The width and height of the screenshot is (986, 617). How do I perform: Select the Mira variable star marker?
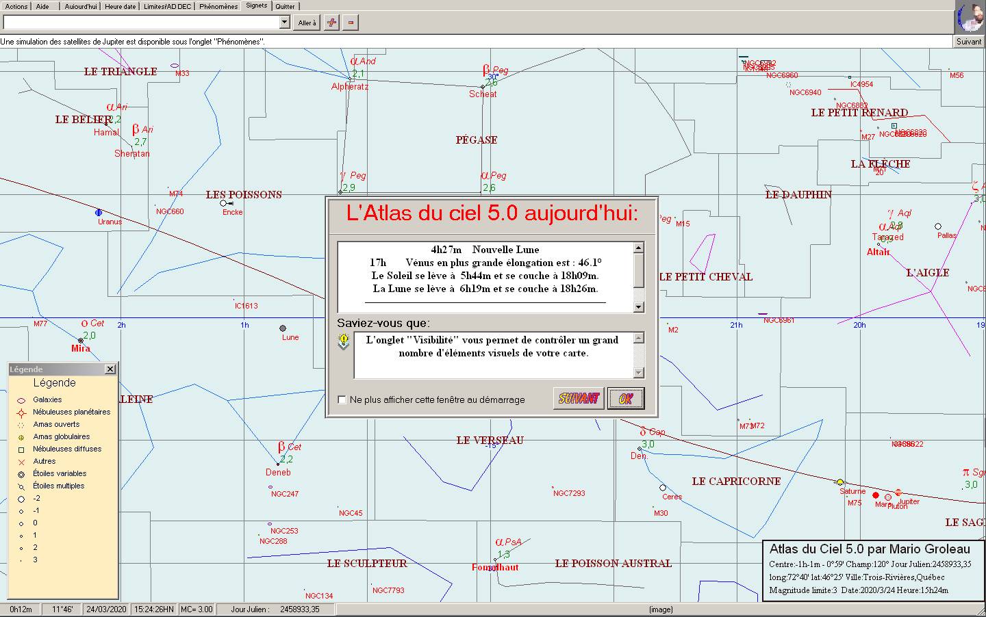coord(81,340)
